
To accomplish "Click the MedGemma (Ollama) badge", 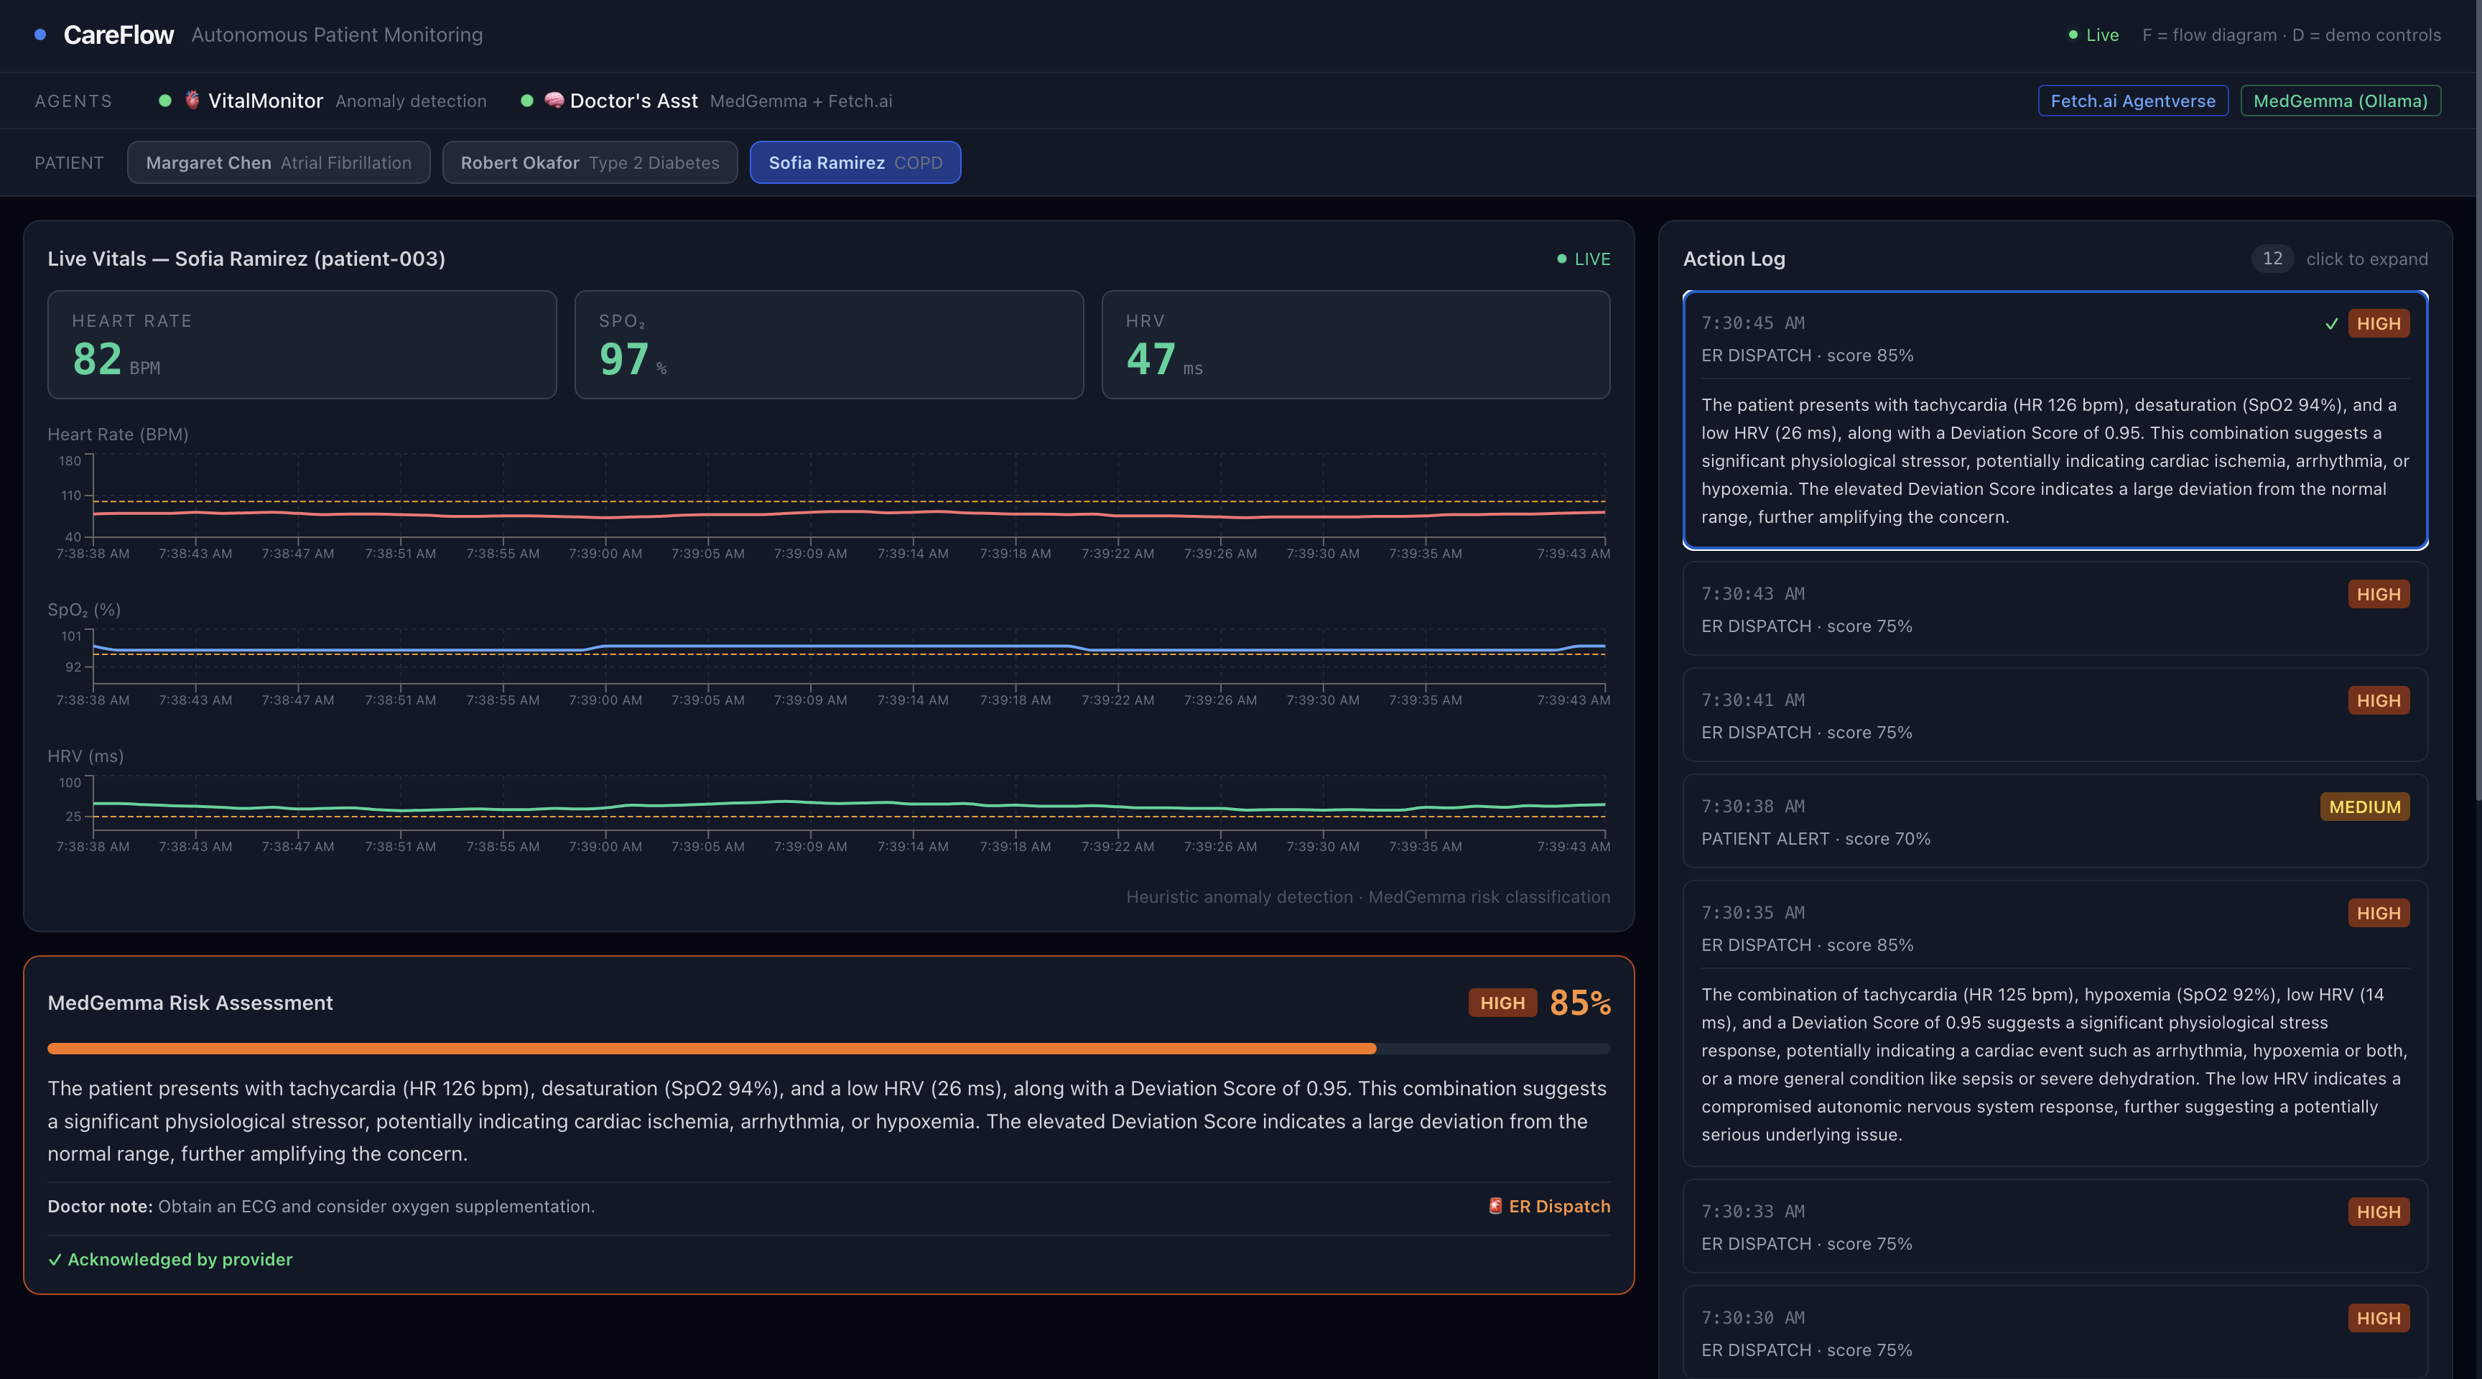I will [2339, 101].
